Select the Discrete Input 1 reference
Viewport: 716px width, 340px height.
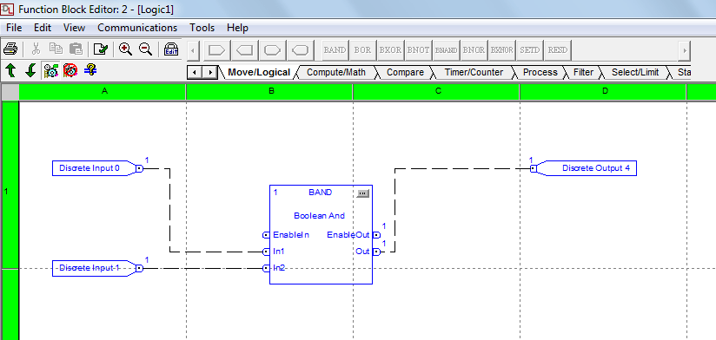click(x=97, y=269)
